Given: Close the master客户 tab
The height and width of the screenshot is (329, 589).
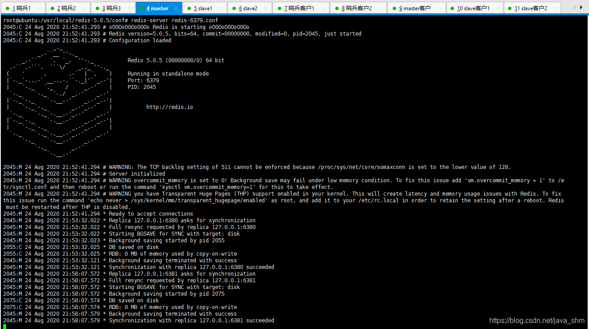Looking at the screenshot, I should click(439, 8).
